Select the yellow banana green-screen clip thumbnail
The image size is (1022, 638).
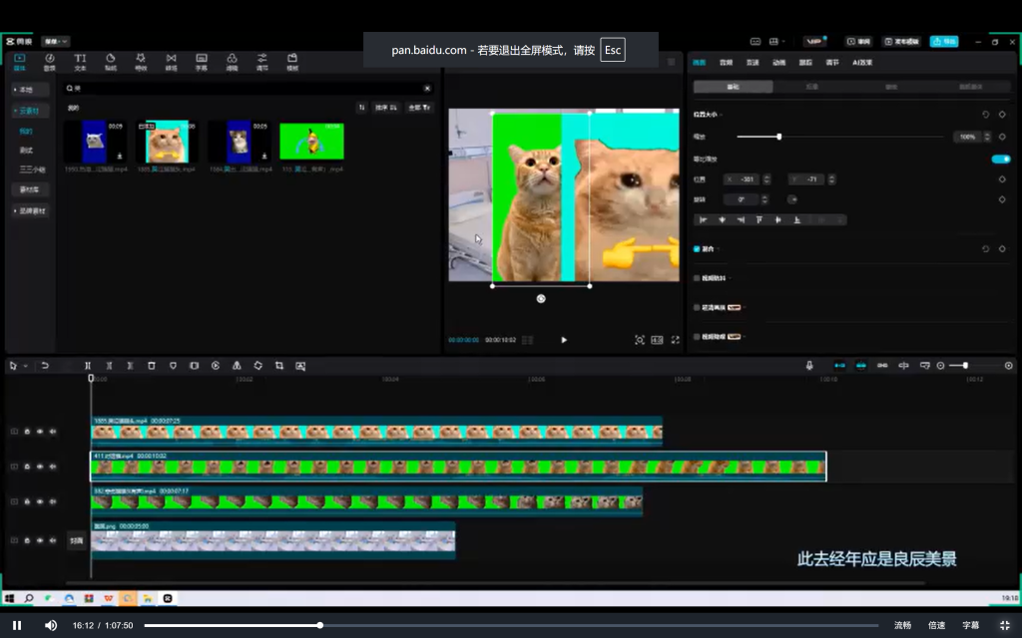[311, 142]
